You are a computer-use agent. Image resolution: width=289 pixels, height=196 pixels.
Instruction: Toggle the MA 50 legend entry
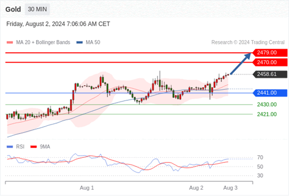click(x=88, y=42)
